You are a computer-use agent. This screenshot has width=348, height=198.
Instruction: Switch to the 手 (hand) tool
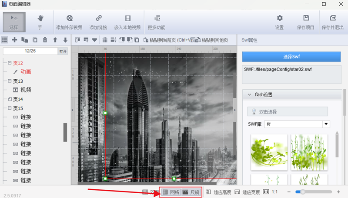click(x=40, y=22)
